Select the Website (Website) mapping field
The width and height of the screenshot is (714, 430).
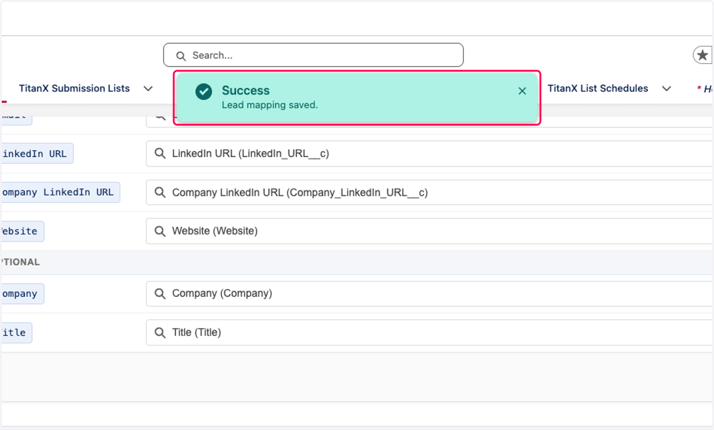tap(430, 231)
